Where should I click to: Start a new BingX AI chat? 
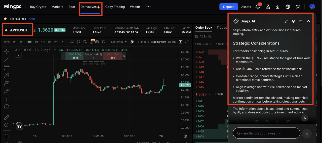click(x=301, y=21)
